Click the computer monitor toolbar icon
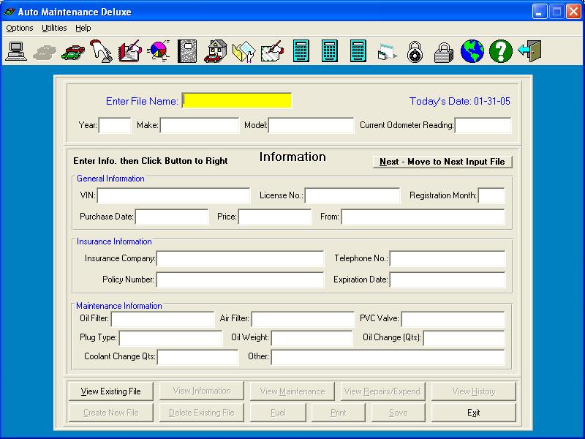Screen dimensions: 585x439 tap(16, 51)
